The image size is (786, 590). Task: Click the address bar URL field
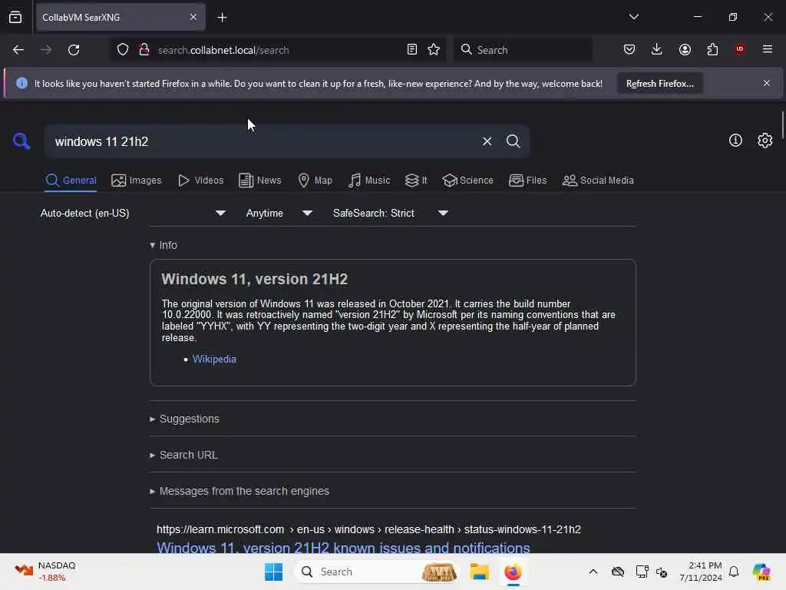coord(278,50)
